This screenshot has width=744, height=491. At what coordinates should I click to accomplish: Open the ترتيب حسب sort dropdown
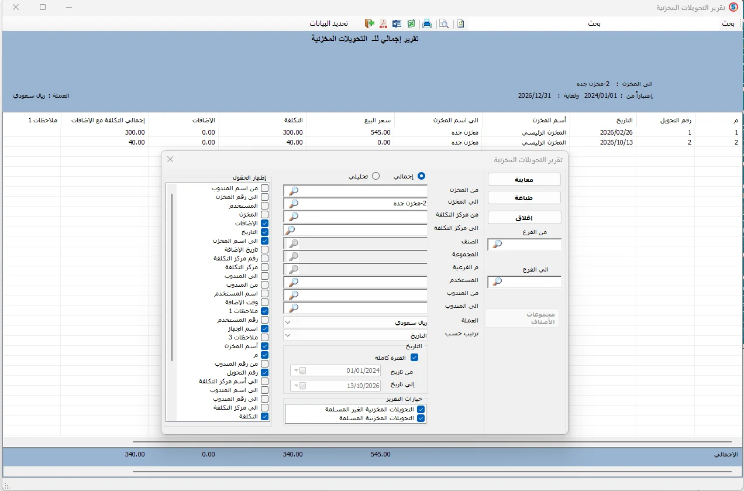288,336
